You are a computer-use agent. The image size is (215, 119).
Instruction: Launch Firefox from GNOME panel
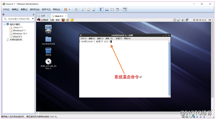point(63,20)
